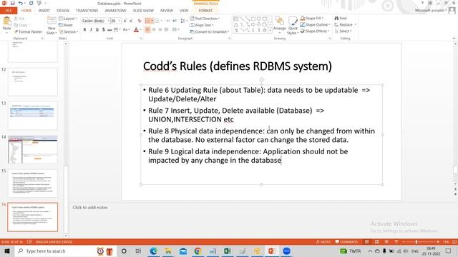This screenshot has height=257, width=458.
Task: Click Convert to SmartArt
Action: click(x=209, y=31)
